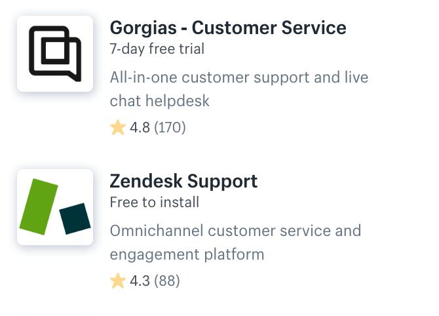Open the Gorgias chat bubble app icon

click(x=55, y=54)
